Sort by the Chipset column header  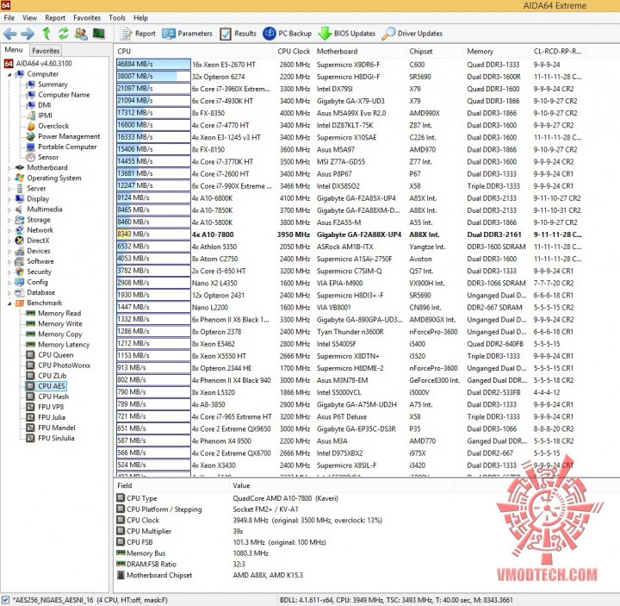(434, 51)
